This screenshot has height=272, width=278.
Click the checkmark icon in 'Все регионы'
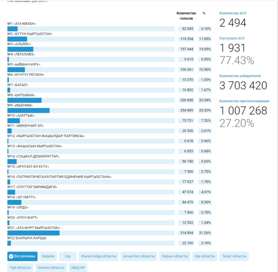pyautogui.click(x=11, y=256)
